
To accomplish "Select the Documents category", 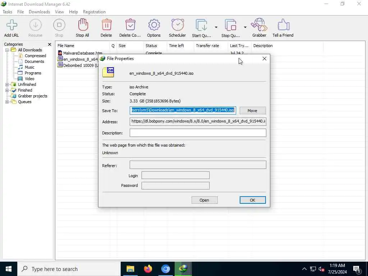I will [x=34, y=61].
